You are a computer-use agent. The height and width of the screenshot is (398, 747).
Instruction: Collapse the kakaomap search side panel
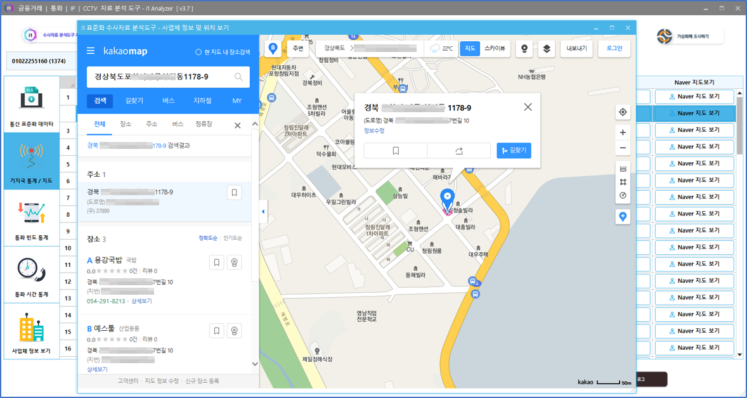coord(263,212)
